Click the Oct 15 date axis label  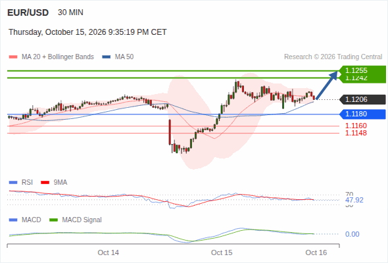tap(222, 252)
